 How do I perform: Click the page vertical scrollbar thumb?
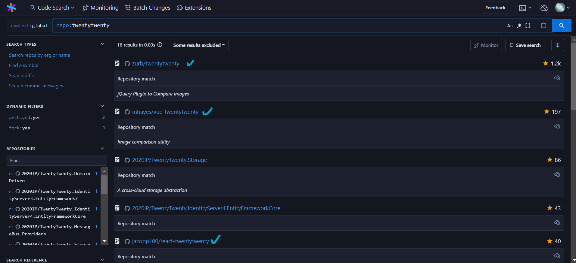pos(573,77)
